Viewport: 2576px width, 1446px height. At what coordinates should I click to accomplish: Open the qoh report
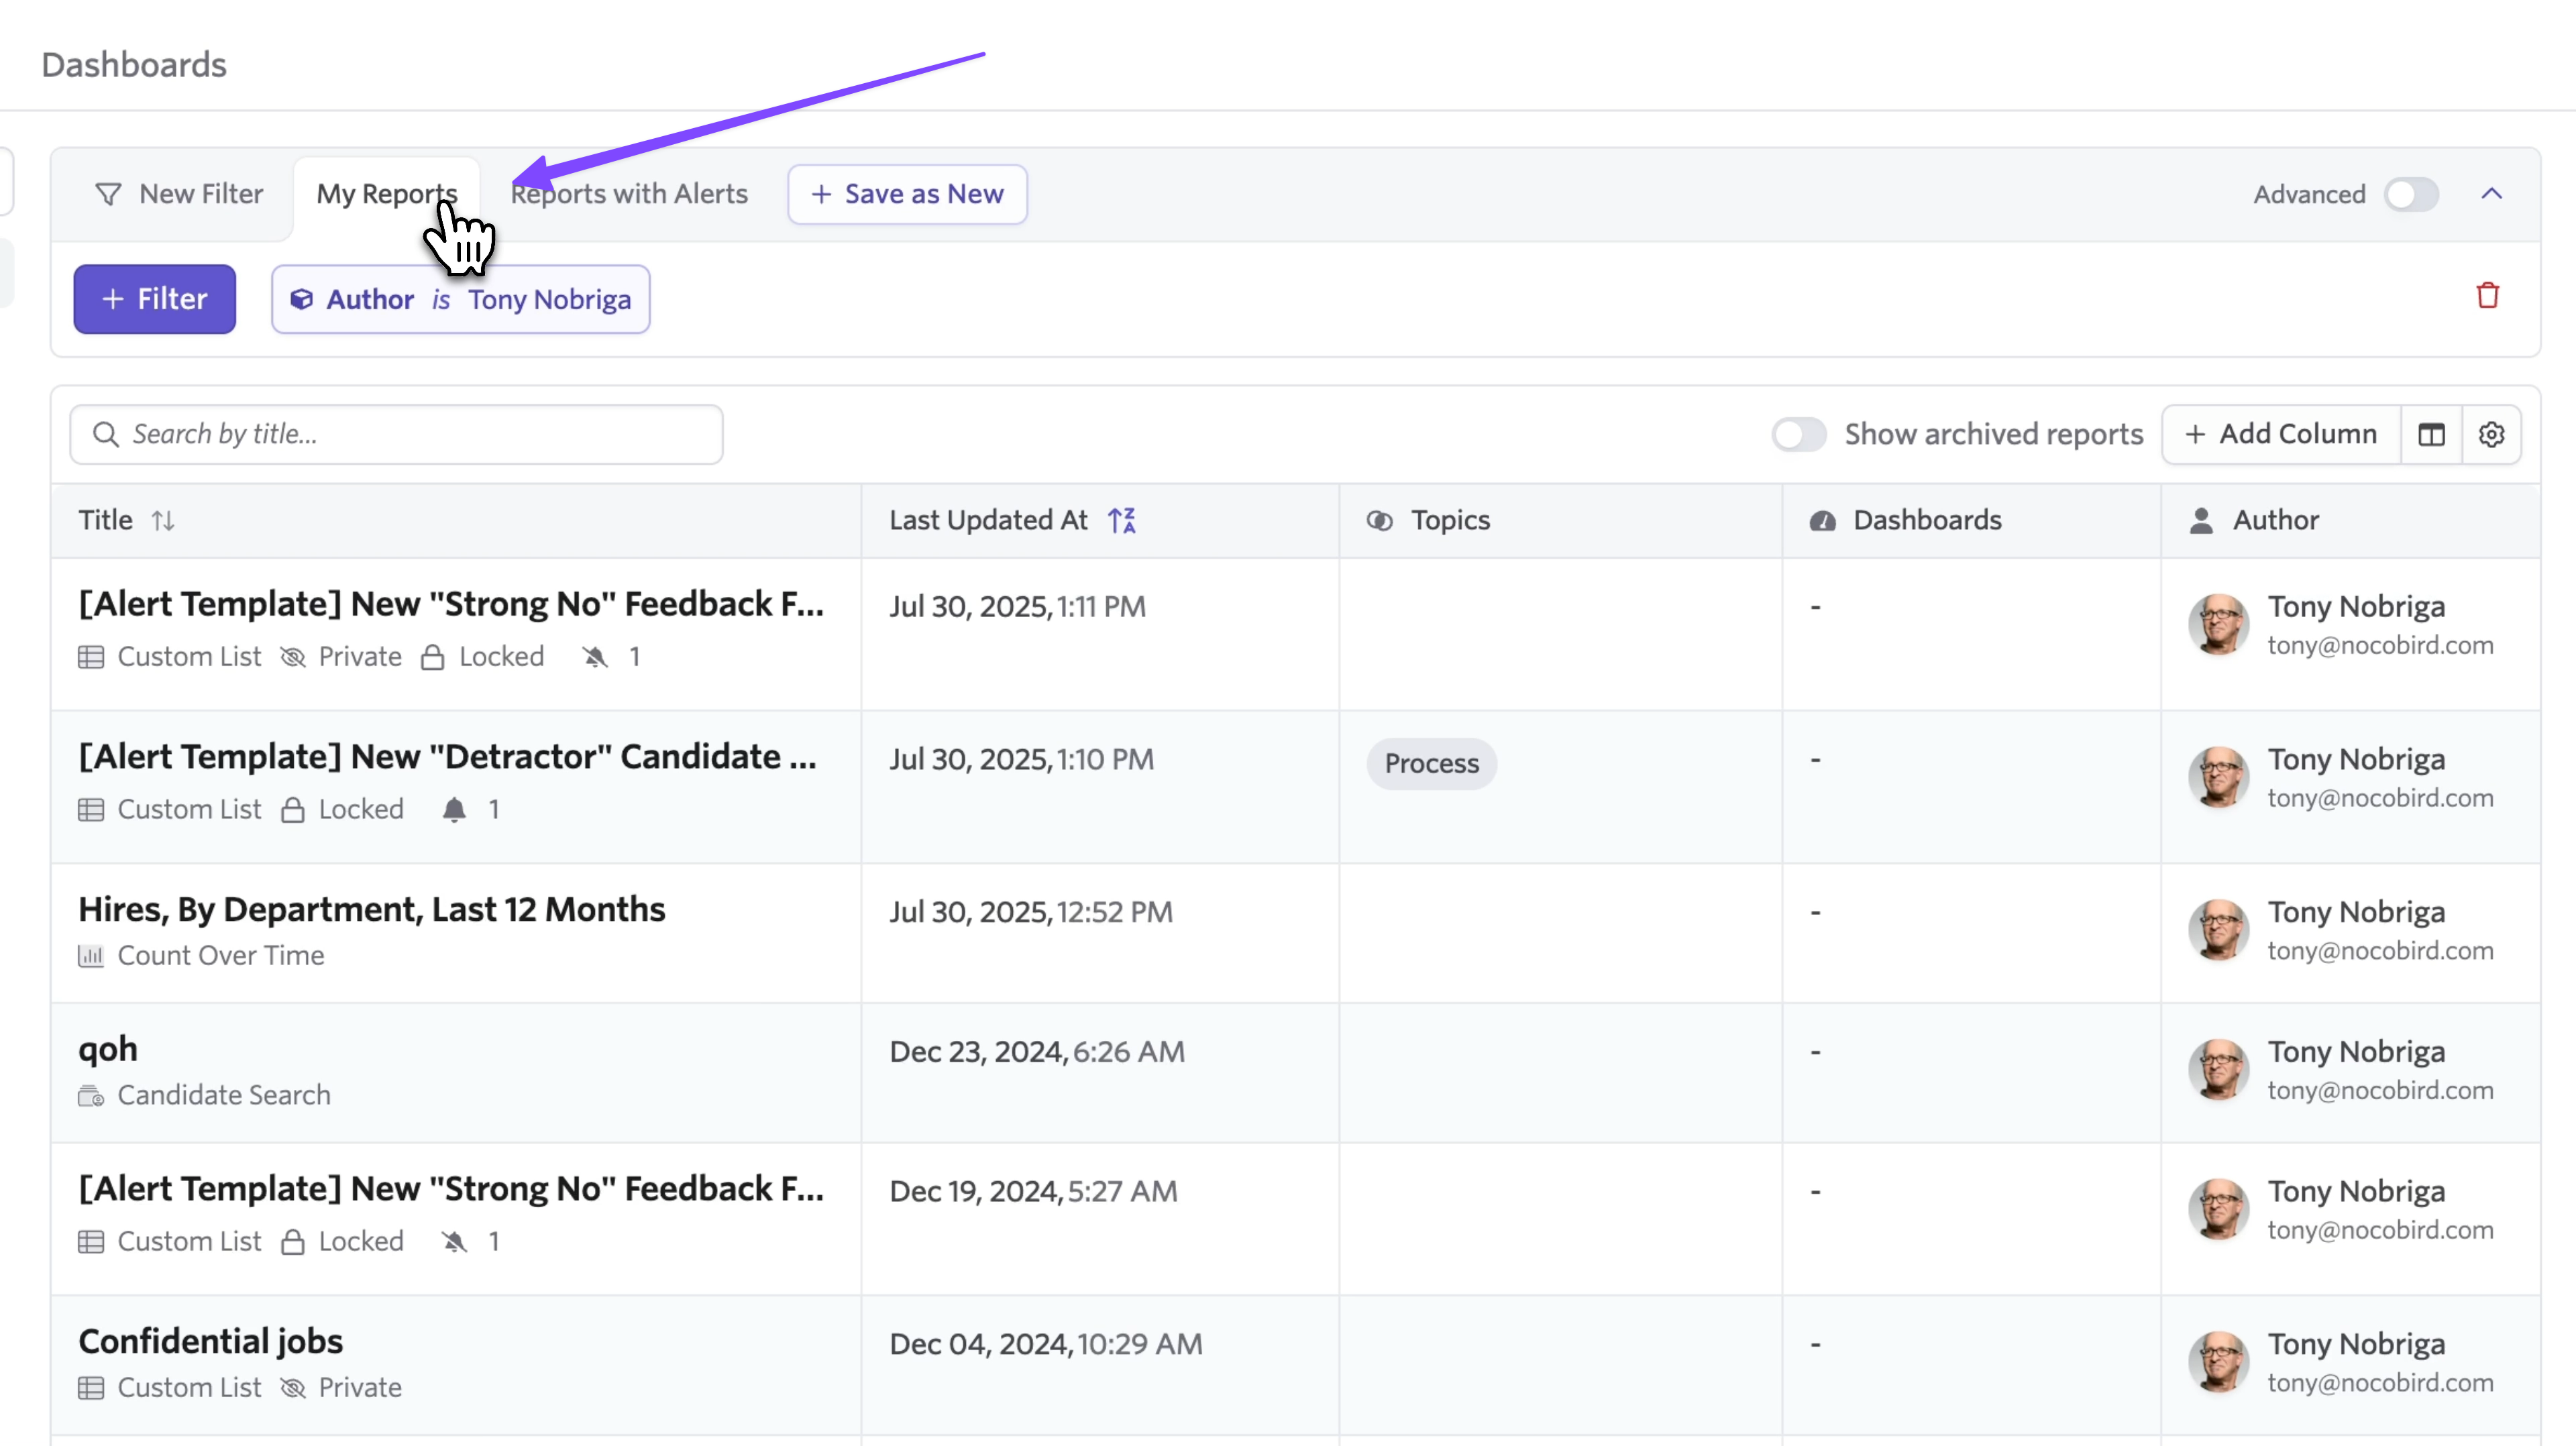pyautogui.click(x=108, y=1049)
